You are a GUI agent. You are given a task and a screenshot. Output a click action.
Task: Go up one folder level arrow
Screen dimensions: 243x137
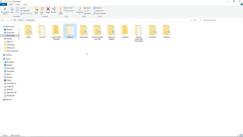[x=12, y=20]
